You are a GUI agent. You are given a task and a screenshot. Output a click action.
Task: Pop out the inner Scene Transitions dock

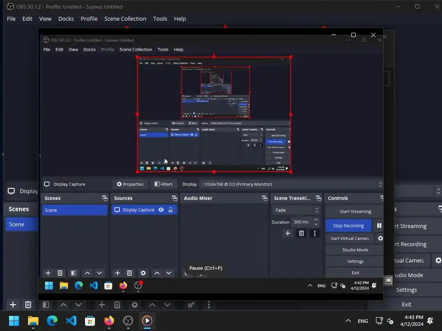(x=319, y=198)
